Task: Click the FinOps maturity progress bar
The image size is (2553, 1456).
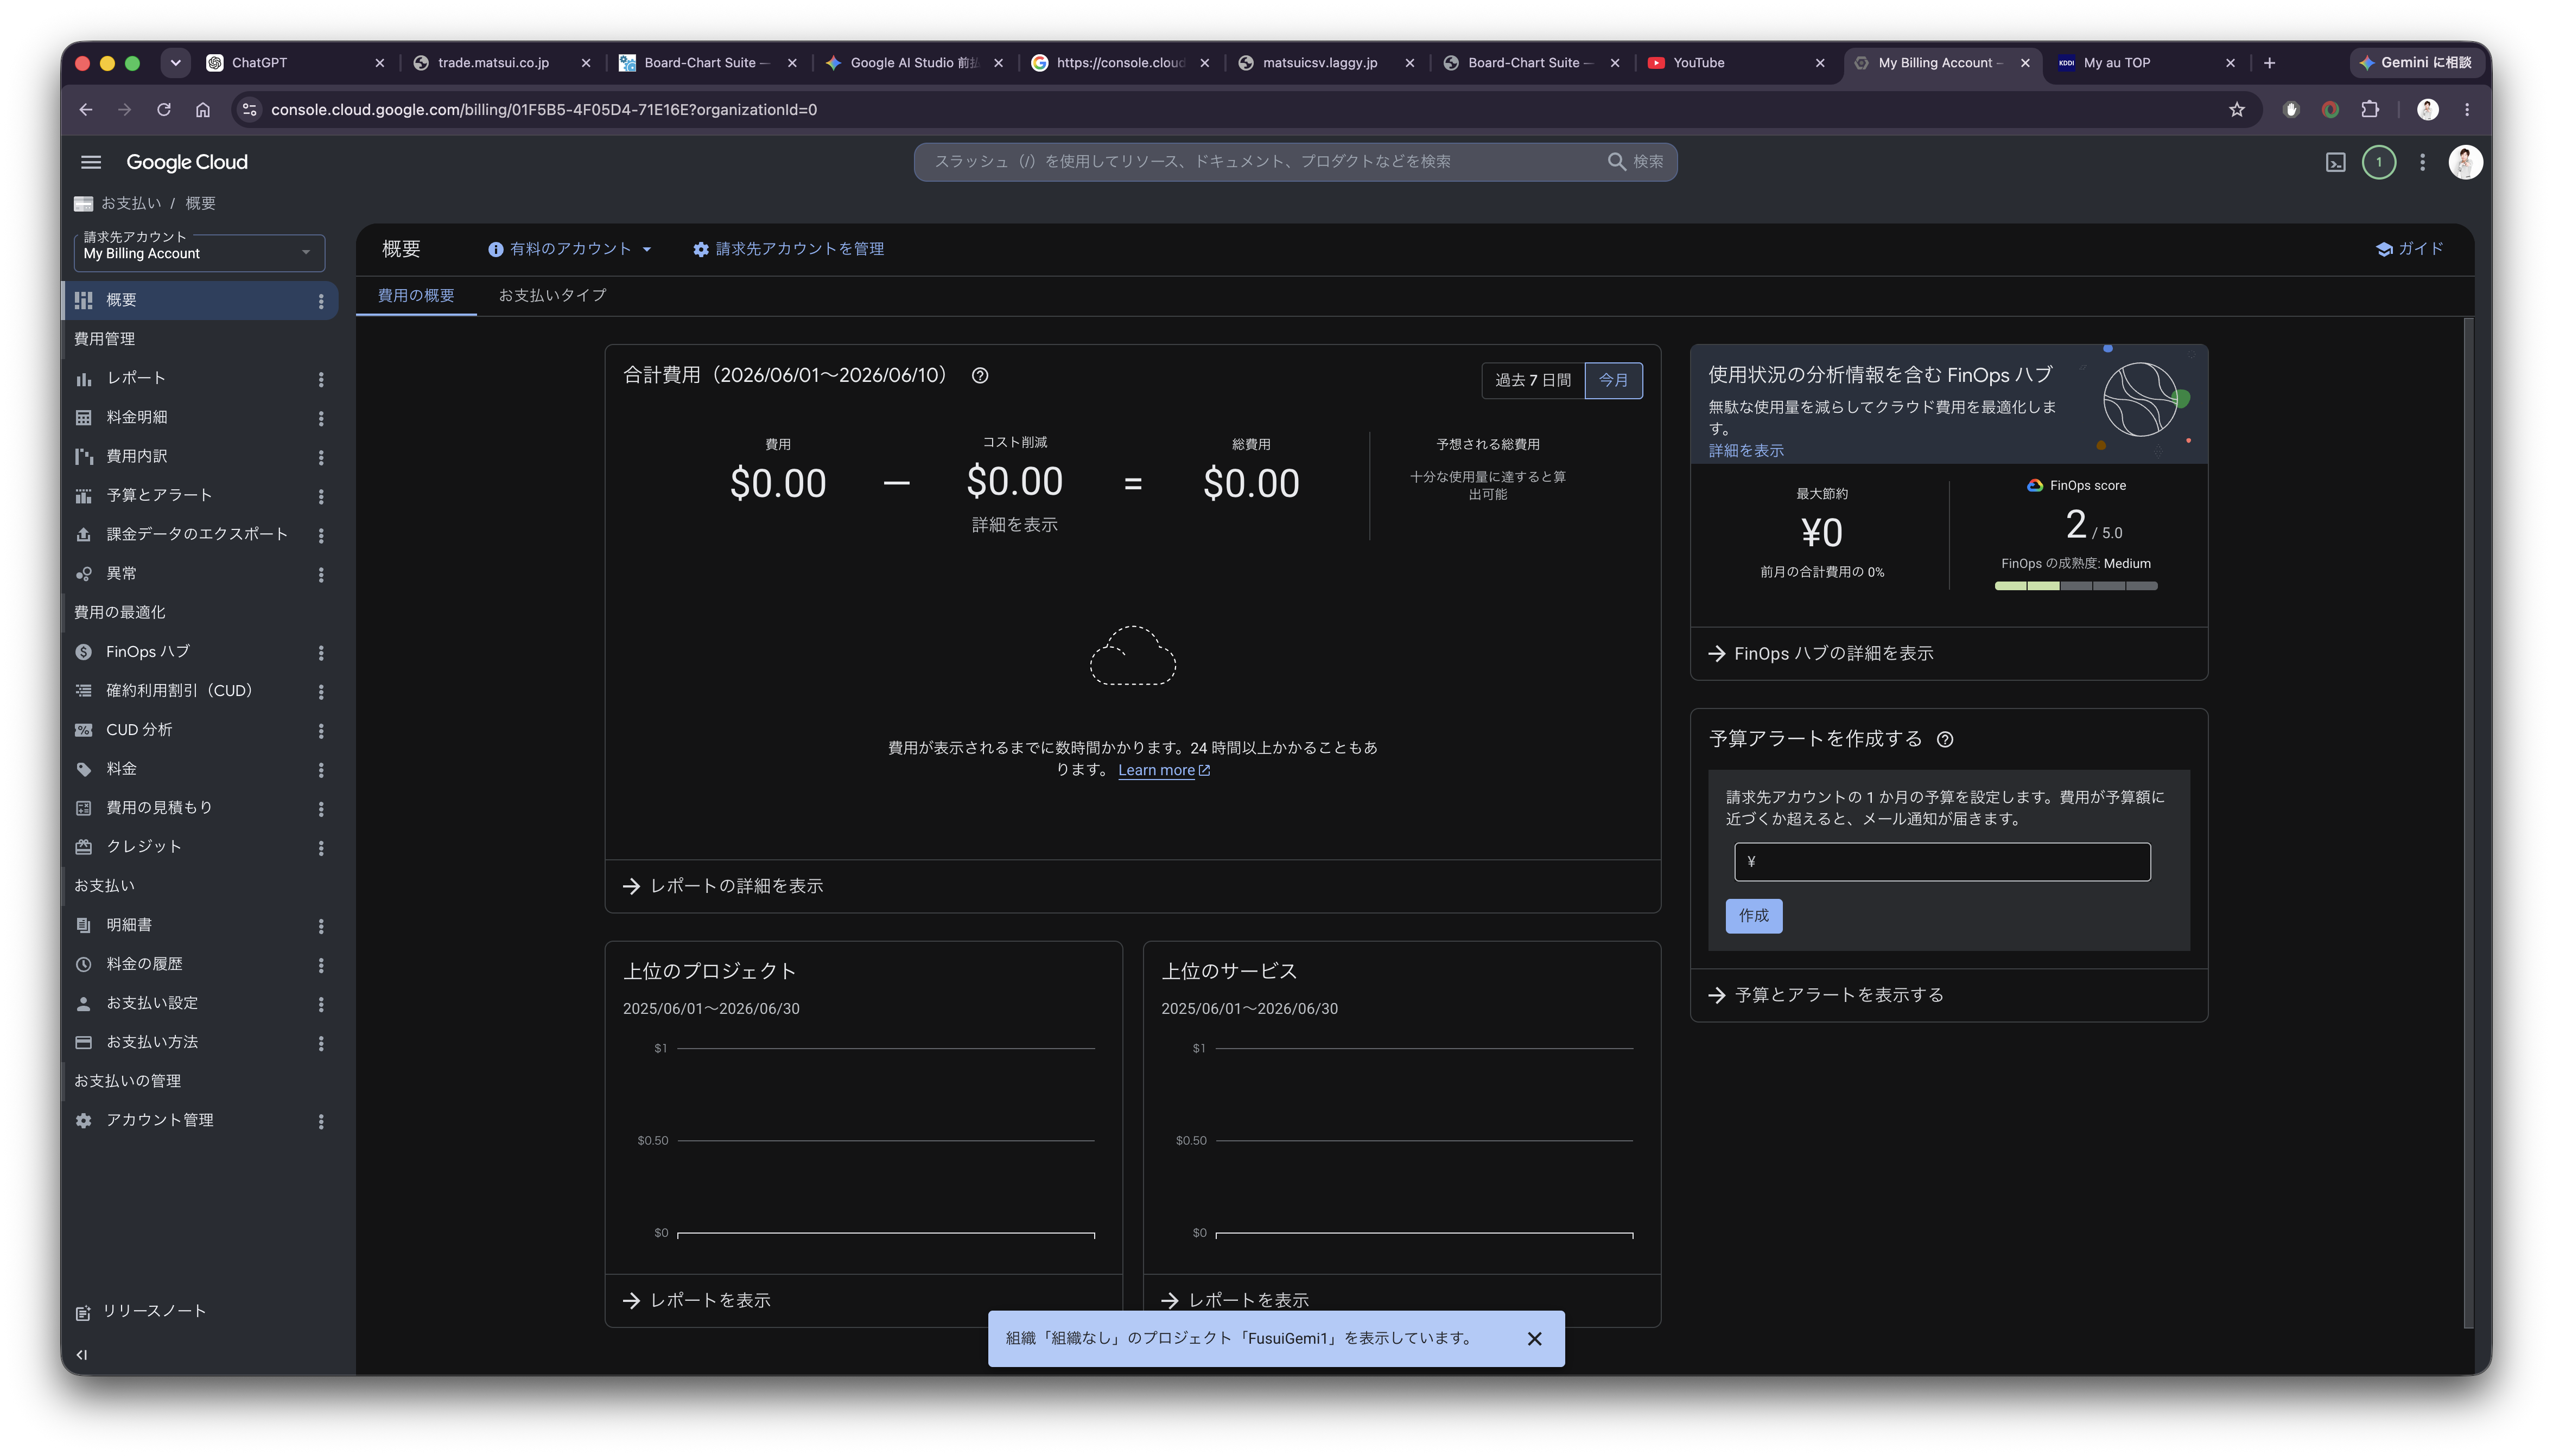Action: [2076, 586]
